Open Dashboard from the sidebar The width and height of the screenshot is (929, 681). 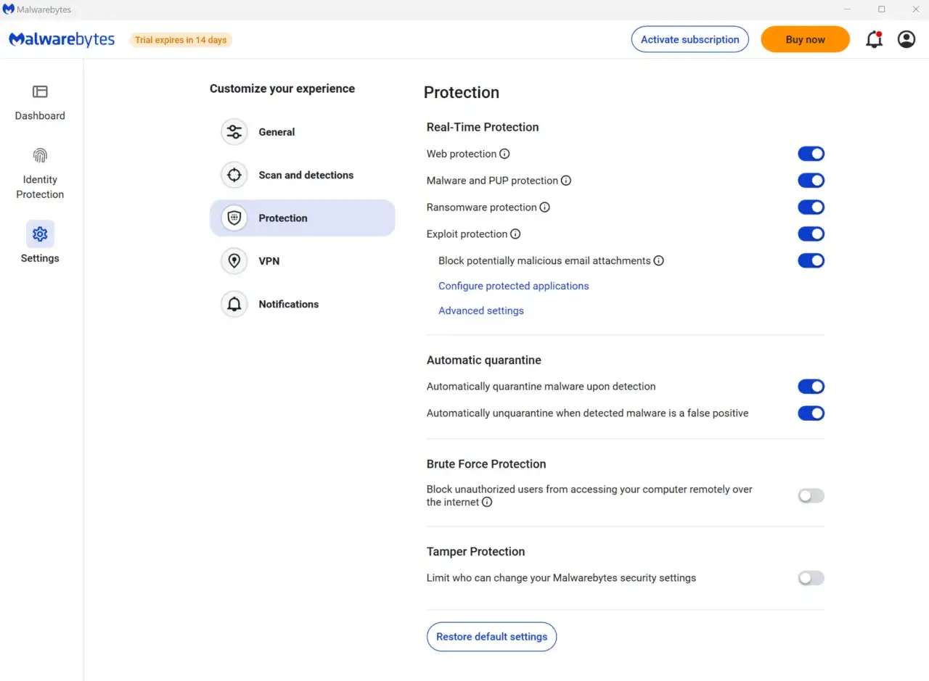point(40,103)
